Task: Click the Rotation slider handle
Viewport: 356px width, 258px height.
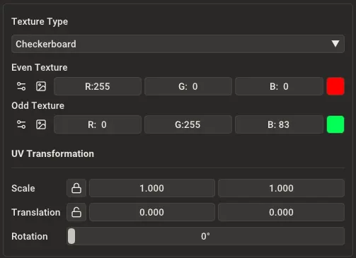Action: pyautogui.click(x=71, y=236)
